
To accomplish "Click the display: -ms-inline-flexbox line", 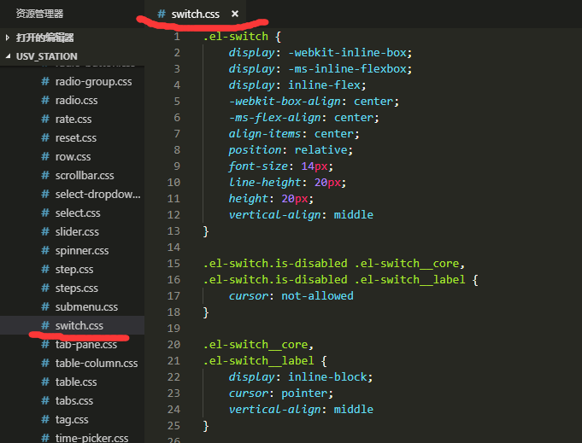I will 320,69.
